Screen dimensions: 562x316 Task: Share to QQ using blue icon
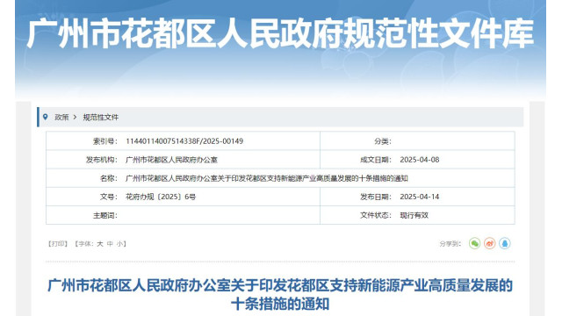505,244
